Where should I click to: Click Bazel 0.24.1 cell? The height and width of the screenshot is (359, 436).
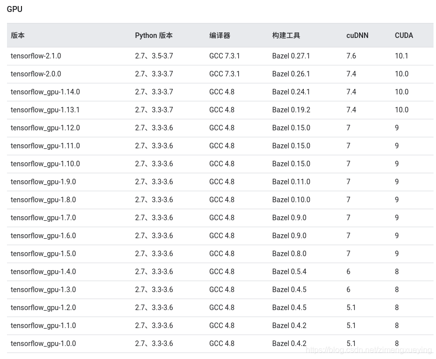tap(291, 92)
